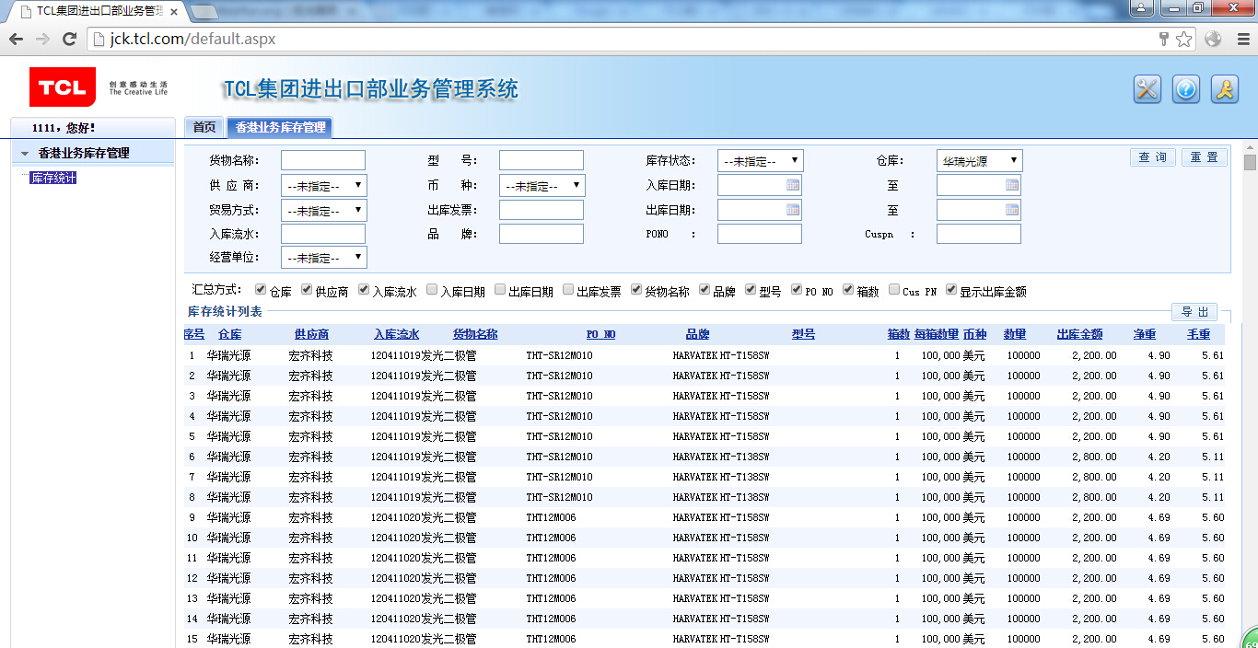The height and width of the screenshot is (648, 1258).
Task: Click the TCL logo
Action: click(x=63, y=87)
